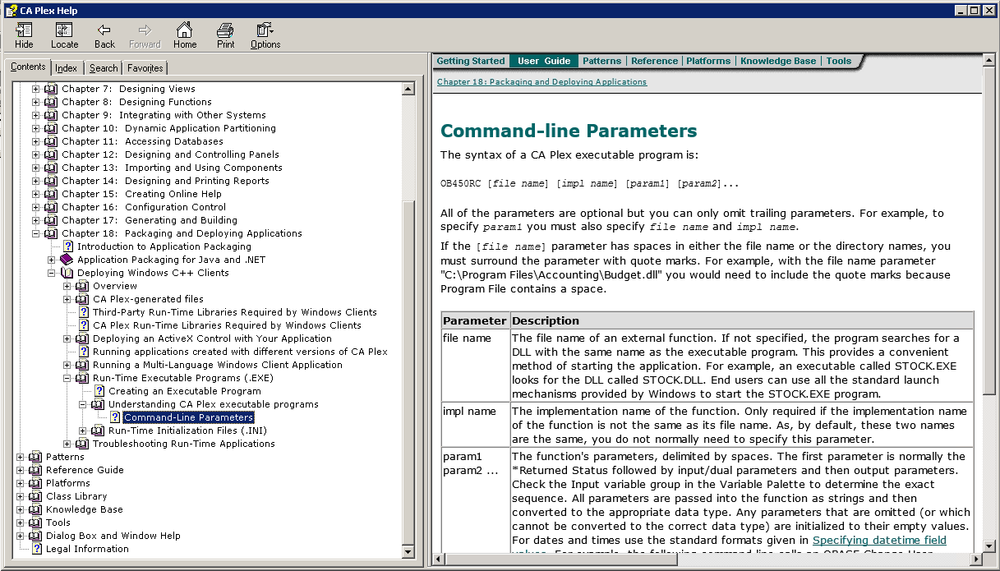Open the Reference top tab
The image size is (1000, 571).
click(x=655, y=61)
